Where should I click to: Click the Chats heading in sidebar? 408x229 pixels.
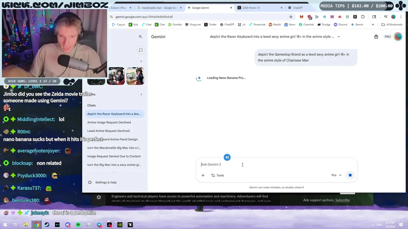pos(91,105)
